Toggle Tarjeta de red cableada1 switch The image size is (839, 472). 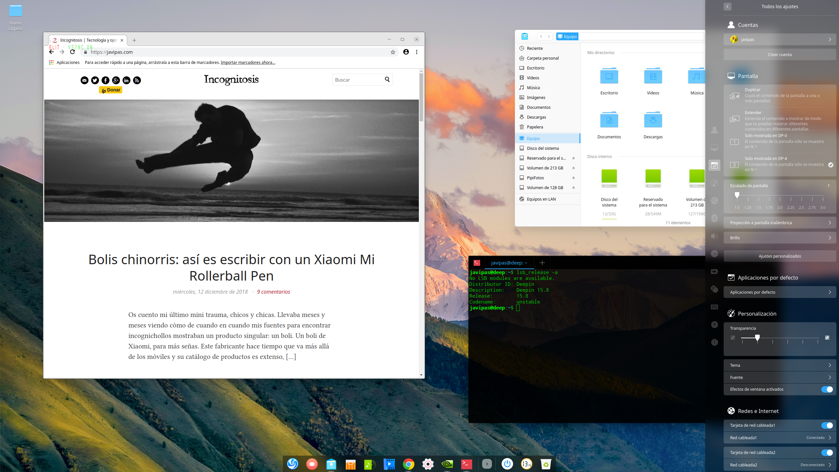827,425
